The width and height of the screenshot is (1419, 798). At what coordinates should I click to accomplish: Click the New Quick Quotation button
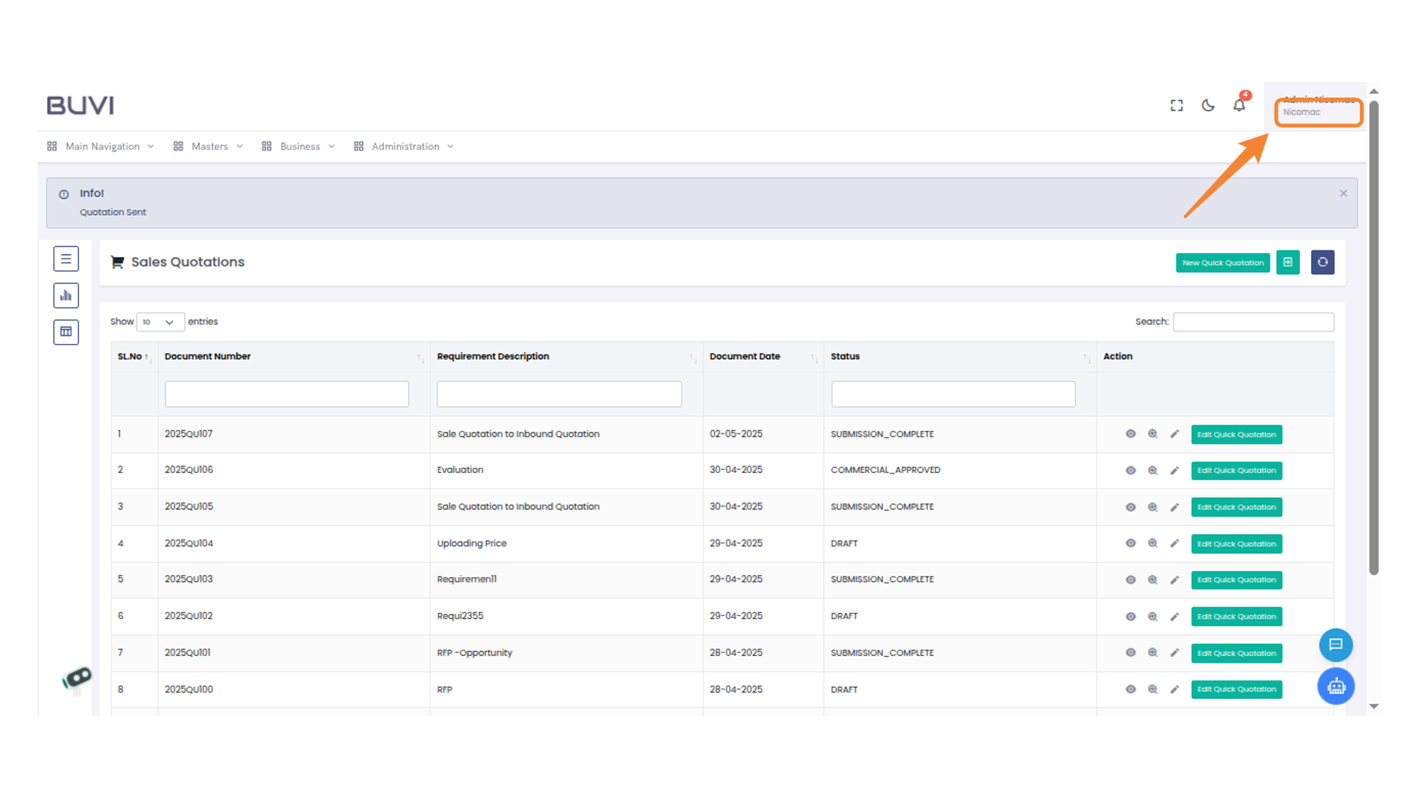coord(1222,262)
